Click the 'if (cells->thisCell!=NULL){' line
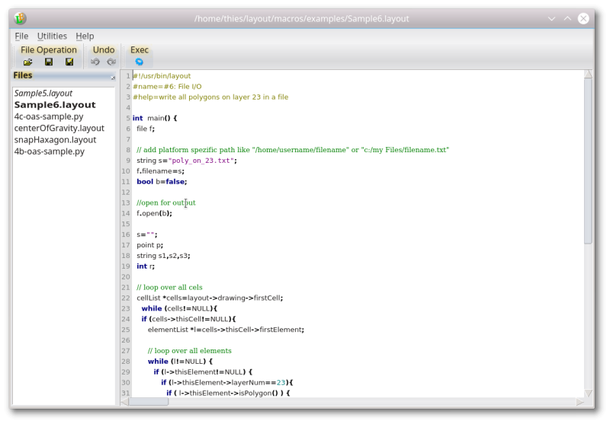This screenshot has width=610, height=424. click(188, 319)
